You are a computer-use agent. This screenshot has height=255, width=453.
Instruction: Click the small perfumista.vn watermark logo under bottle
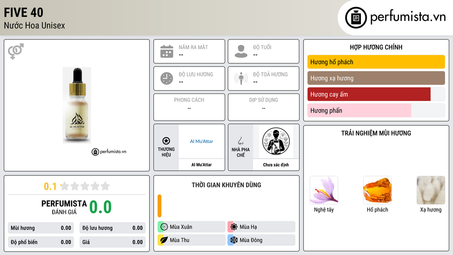[109, 151]
